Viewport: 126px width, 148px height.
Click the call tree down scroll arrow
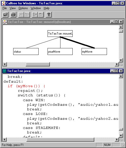tap(121, 60)
